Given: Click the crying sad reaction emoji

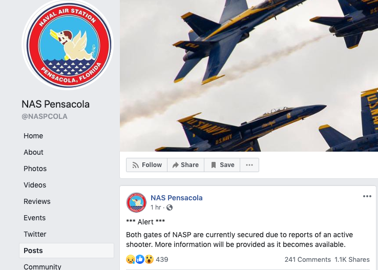Looking at the screenshot, I should pyautogui.click(x=131, y=259).
